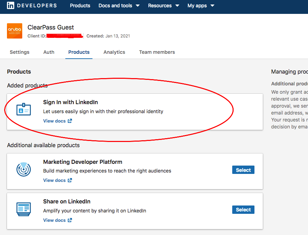Click the Sign In with LinkedIn heading
The image size is (308, 235).
click(71, 102)
